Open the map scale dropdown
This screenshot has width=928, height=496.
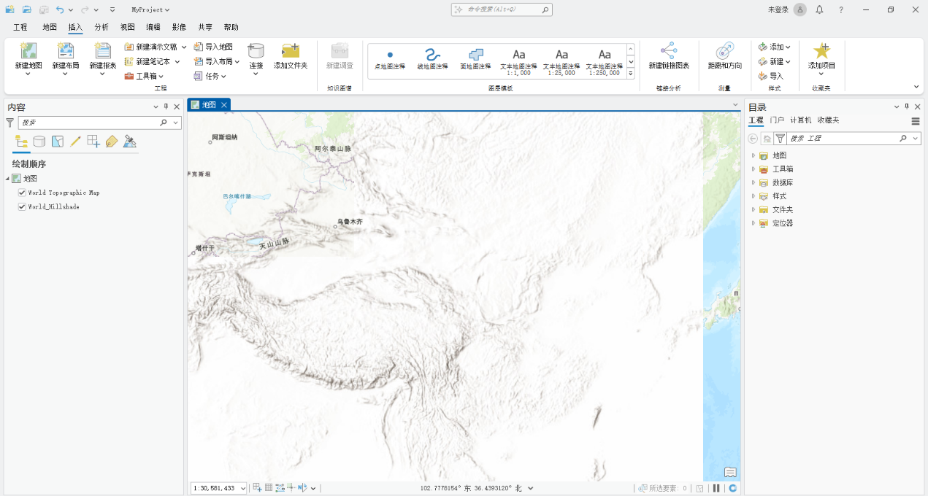242,488
